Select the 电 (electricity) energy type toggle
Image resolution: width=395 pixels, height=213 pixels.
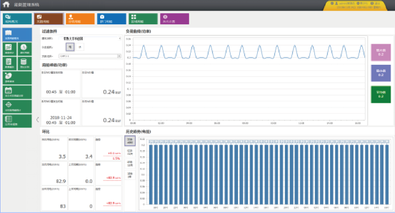pos(70,47)
